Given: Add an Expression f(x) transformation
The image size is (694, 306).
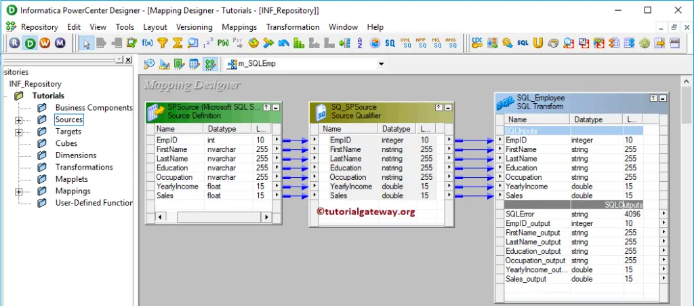Looking at the screenshot, I should (147, 43).
